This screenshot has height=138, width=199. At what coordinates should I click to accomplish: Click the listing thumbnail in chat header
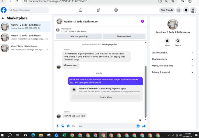point(59,21)
